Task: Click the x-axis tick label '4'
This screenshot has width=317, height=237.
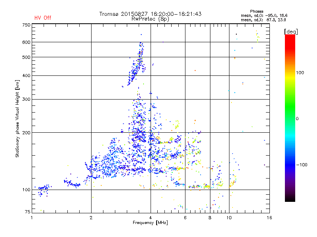Action: (x=151, y=218)
